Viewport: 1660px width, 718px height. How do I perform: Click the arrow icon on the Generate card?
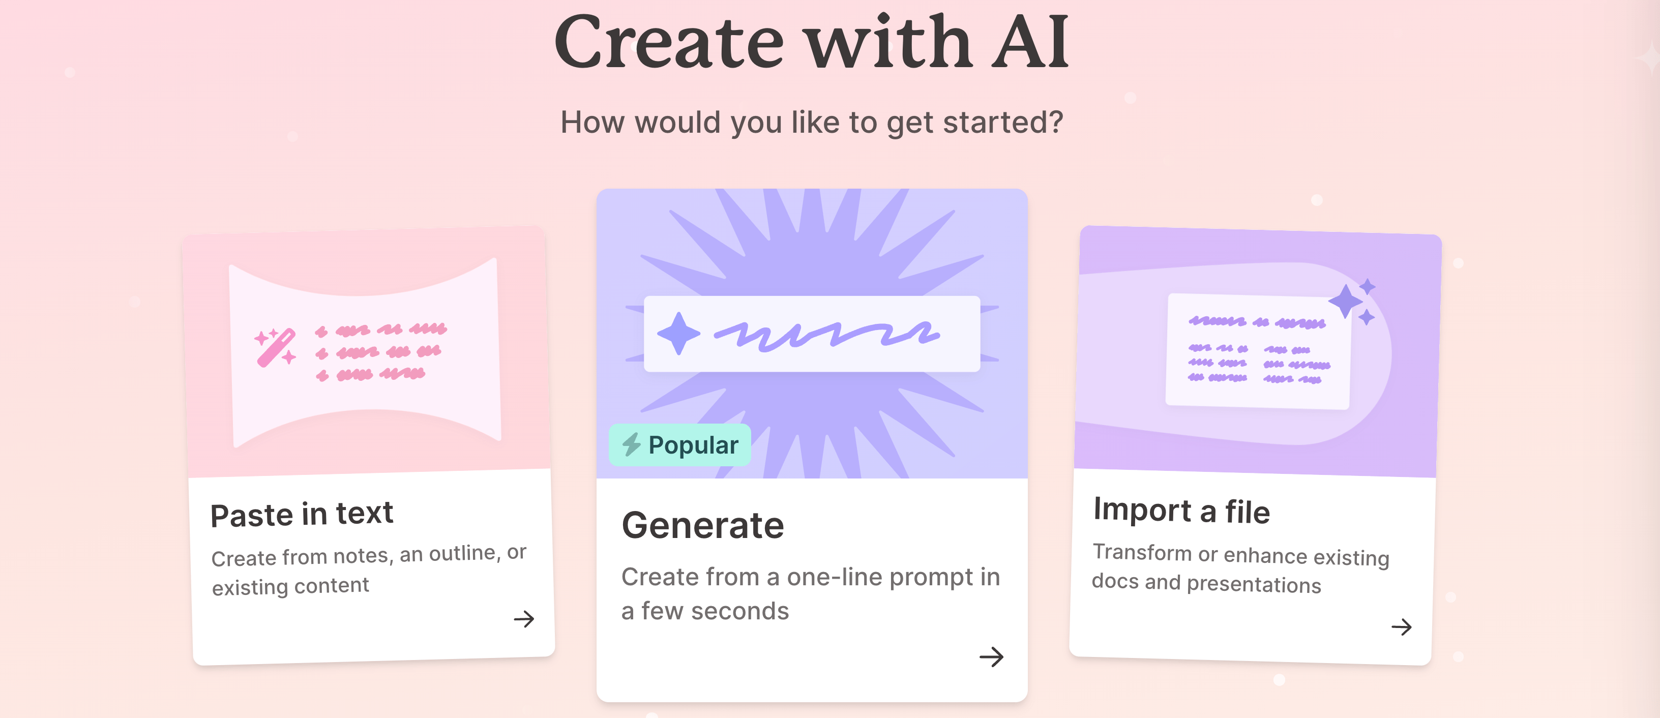(x=992, y=657)
